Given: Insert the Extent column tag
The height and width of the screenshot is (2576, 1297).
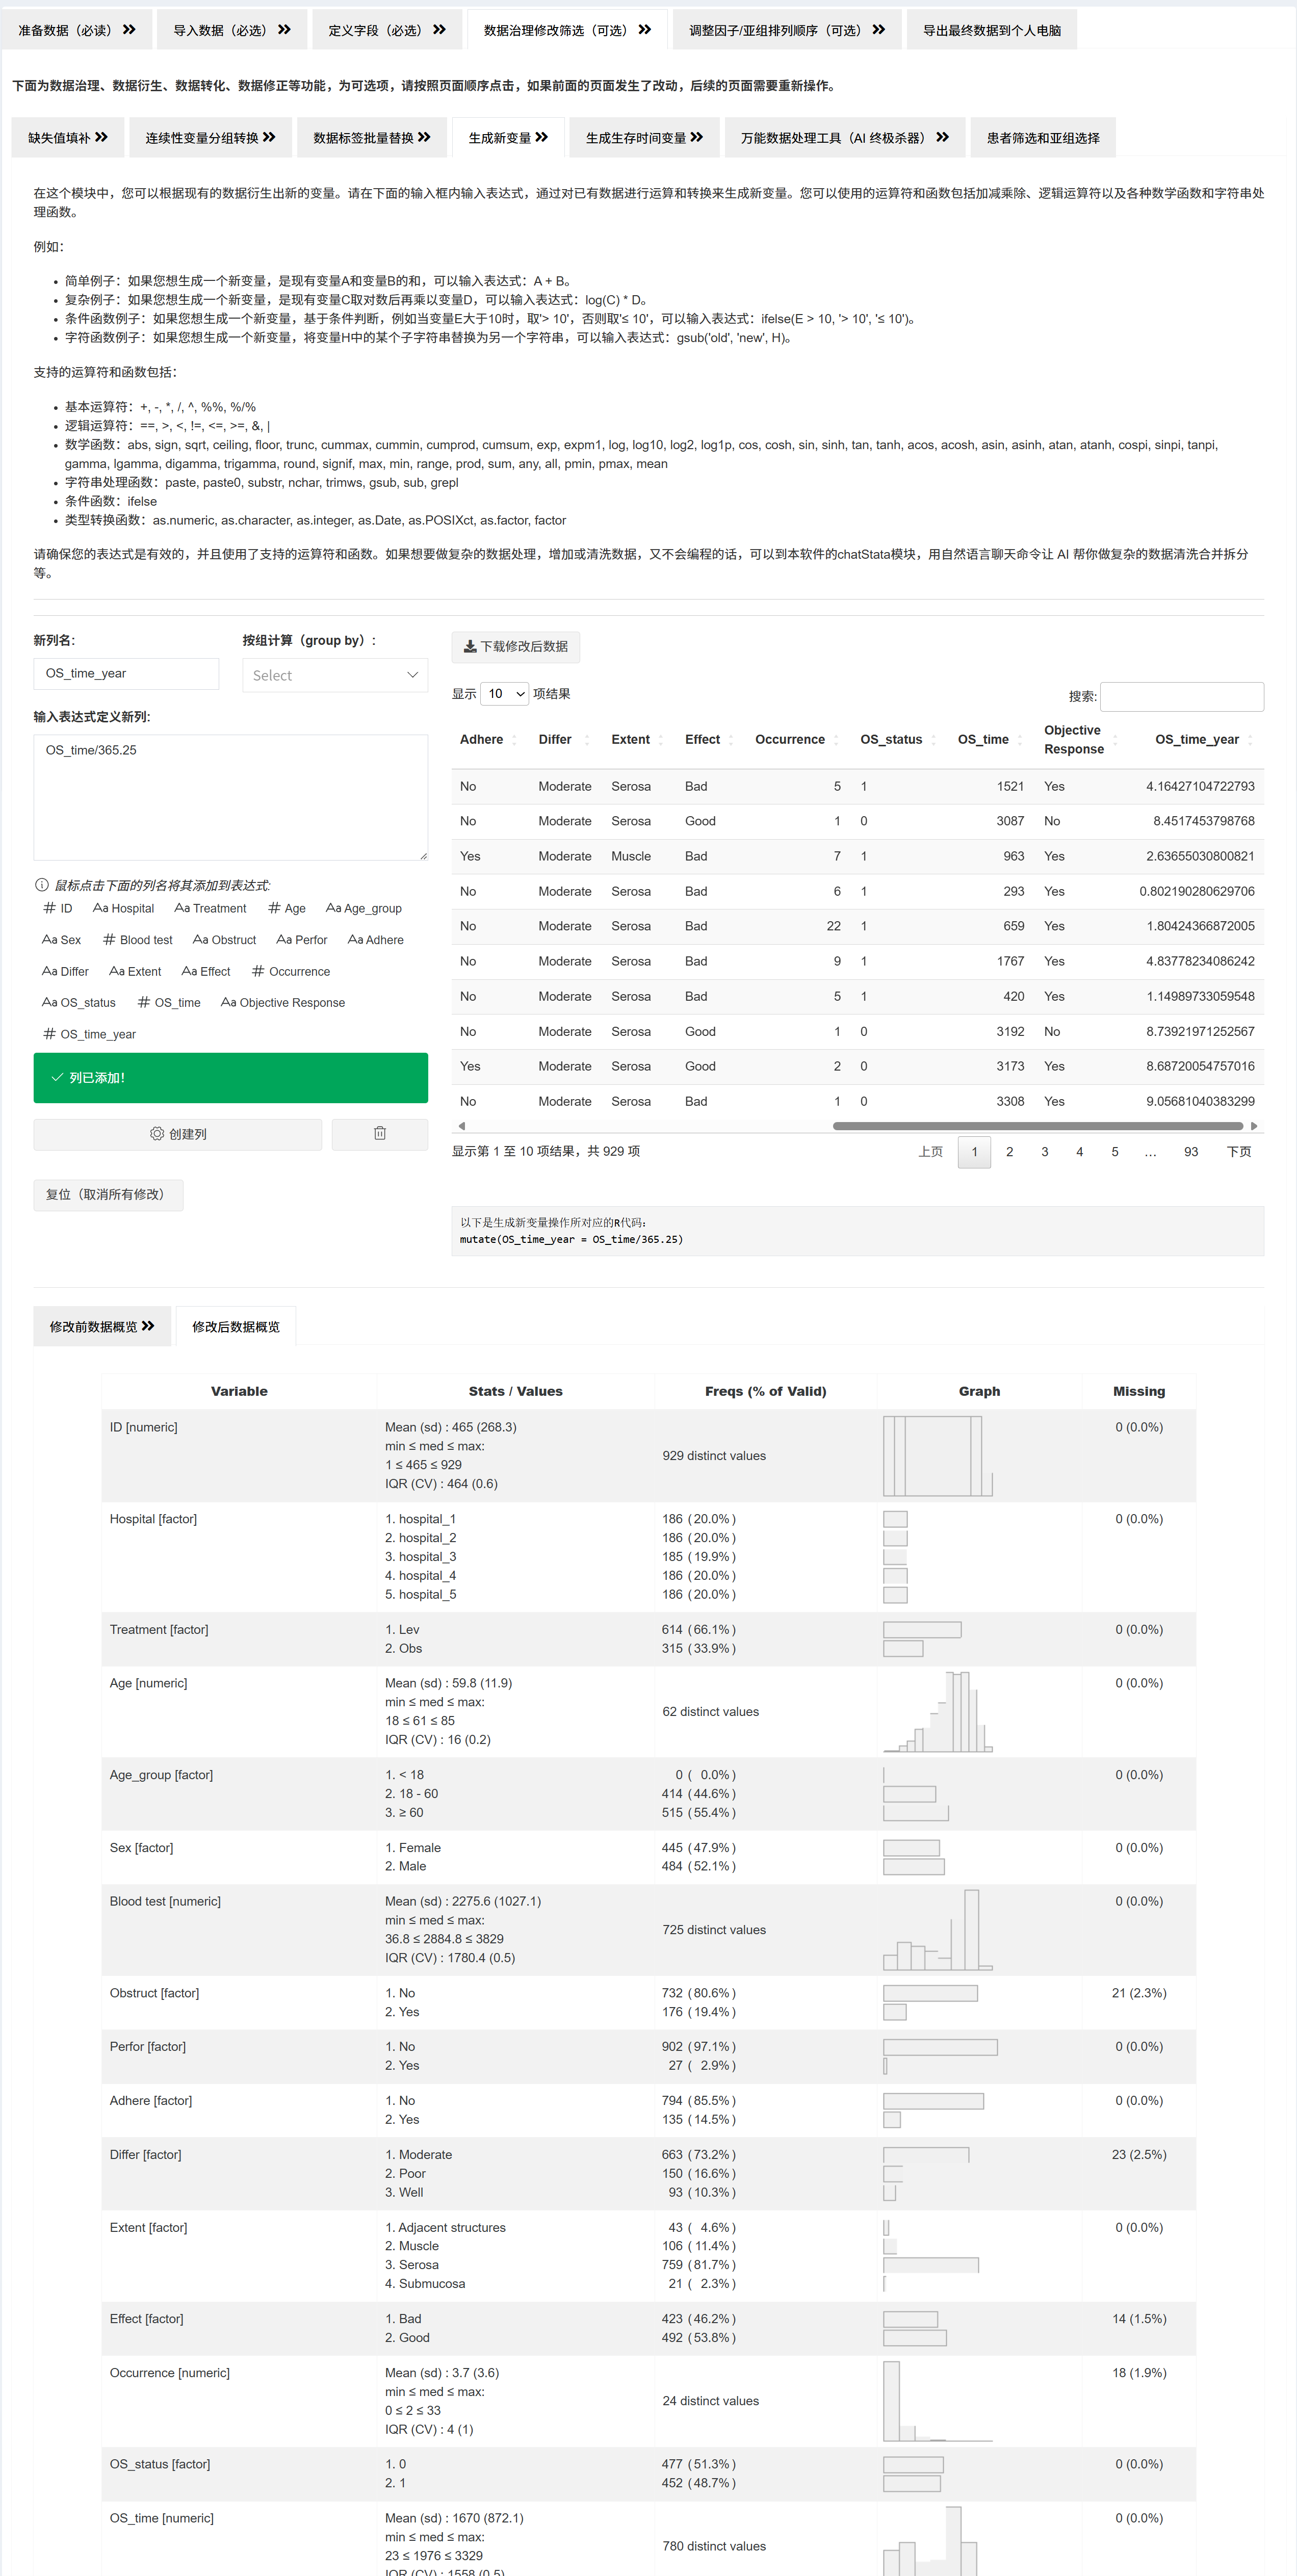Looking at the screenshot, I should coord(135,971).
